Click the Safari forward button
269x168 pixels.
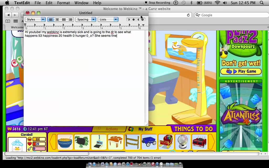[15, 15]
